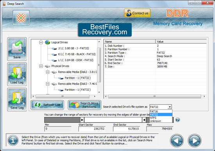Select Removable Media Disk2 entry

[x=77, y=72]
